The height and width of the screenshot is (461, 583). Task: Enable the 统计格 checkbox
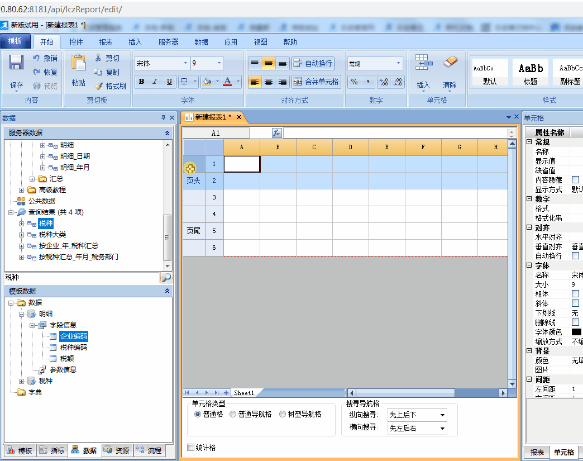pos(191,447)
